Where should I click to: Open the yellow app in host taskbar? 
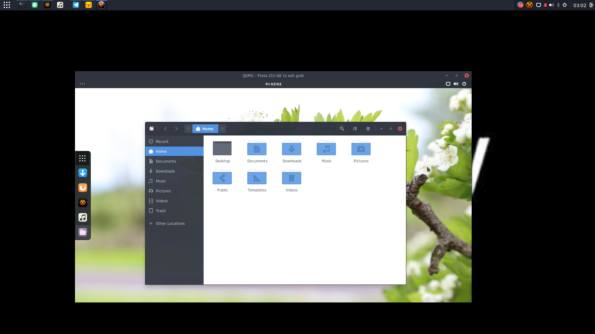89,5
